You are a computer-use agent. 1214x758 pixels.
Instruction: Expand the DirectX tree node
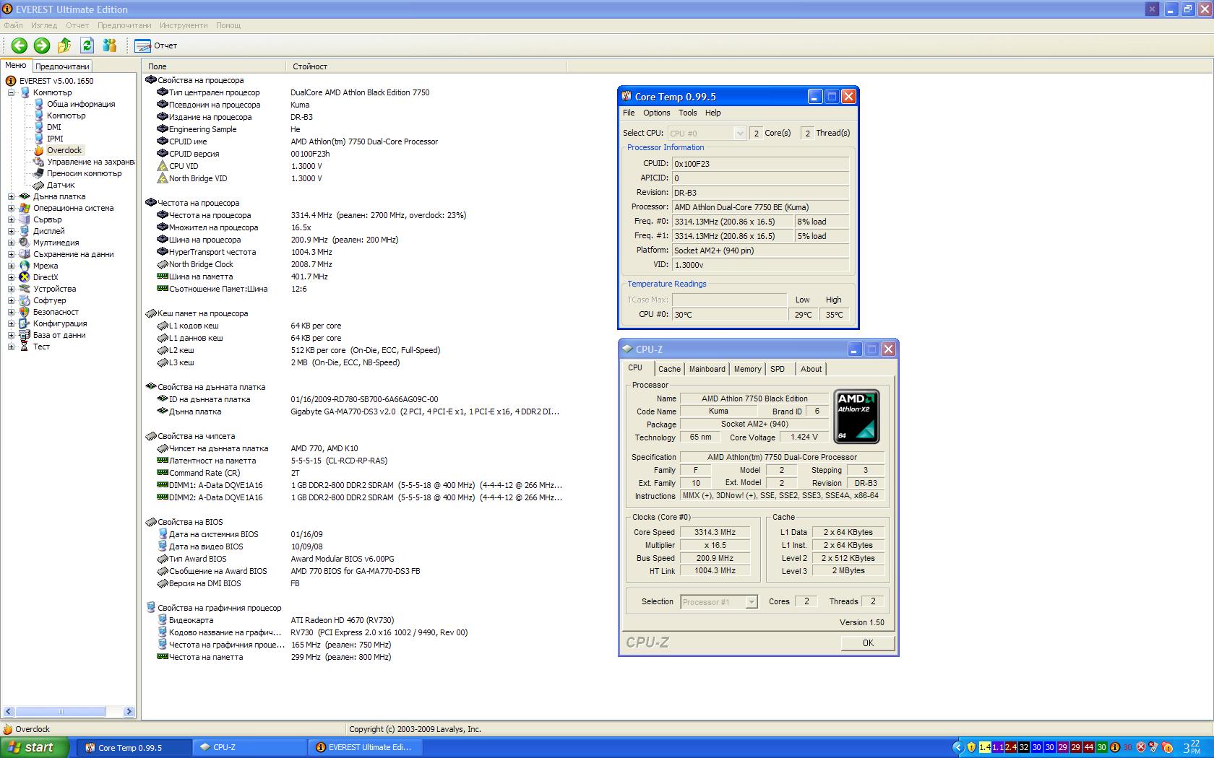[x=11, y=277]
